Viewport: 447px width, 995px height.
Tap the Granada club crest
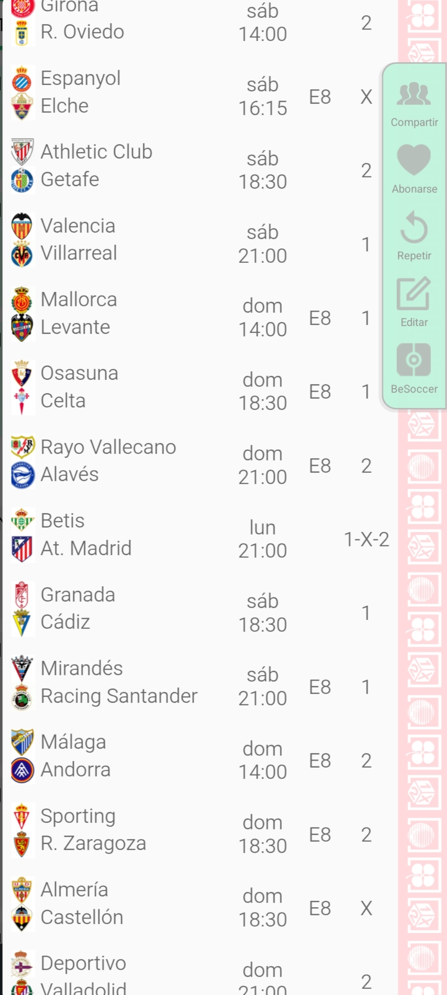[x=22, y=595]
